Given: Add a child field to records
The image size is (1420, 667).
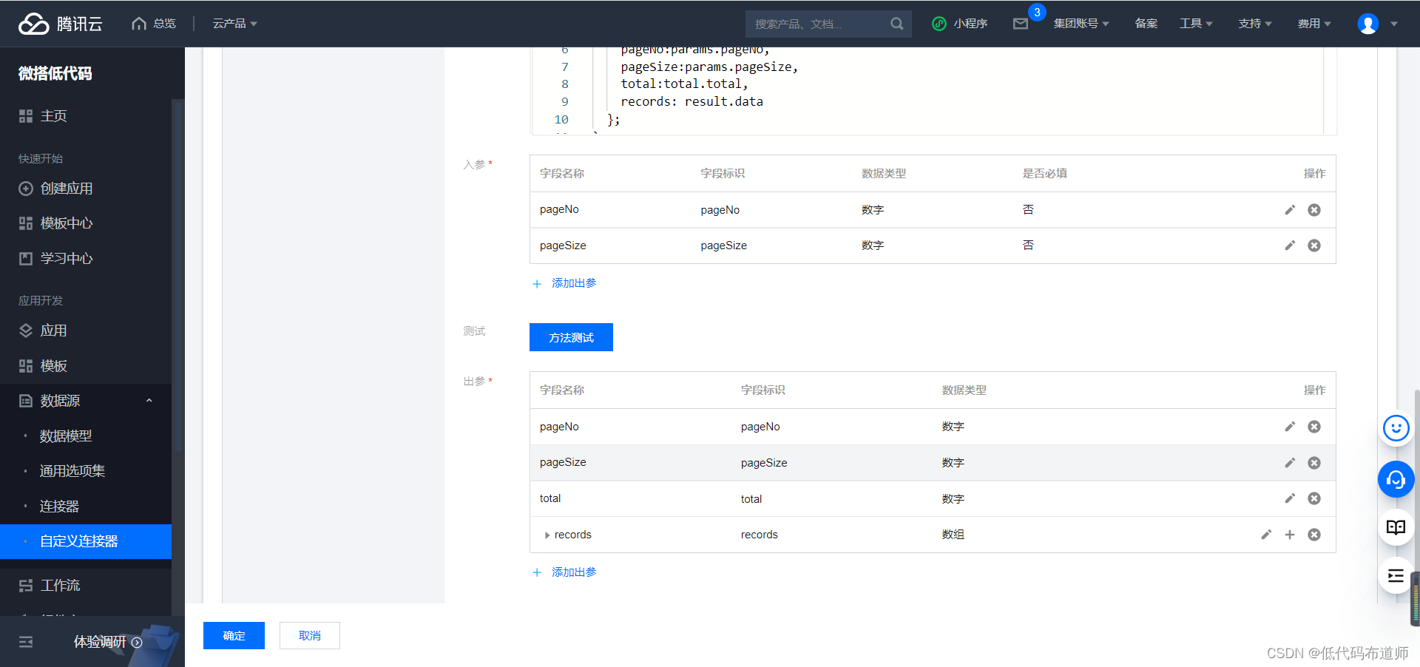Looking at the screenshot, I should point(1290,535).
